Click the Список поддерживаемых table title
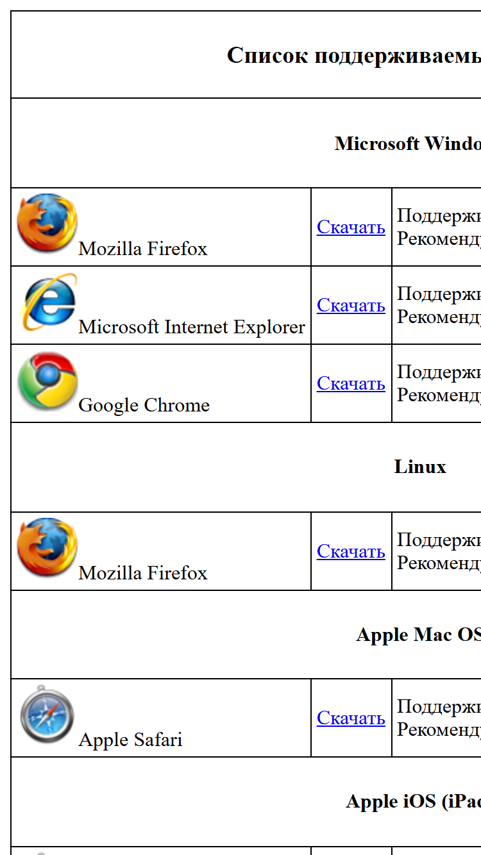The image size is (481, 855). pyautogui.click(x=354, y=55)
